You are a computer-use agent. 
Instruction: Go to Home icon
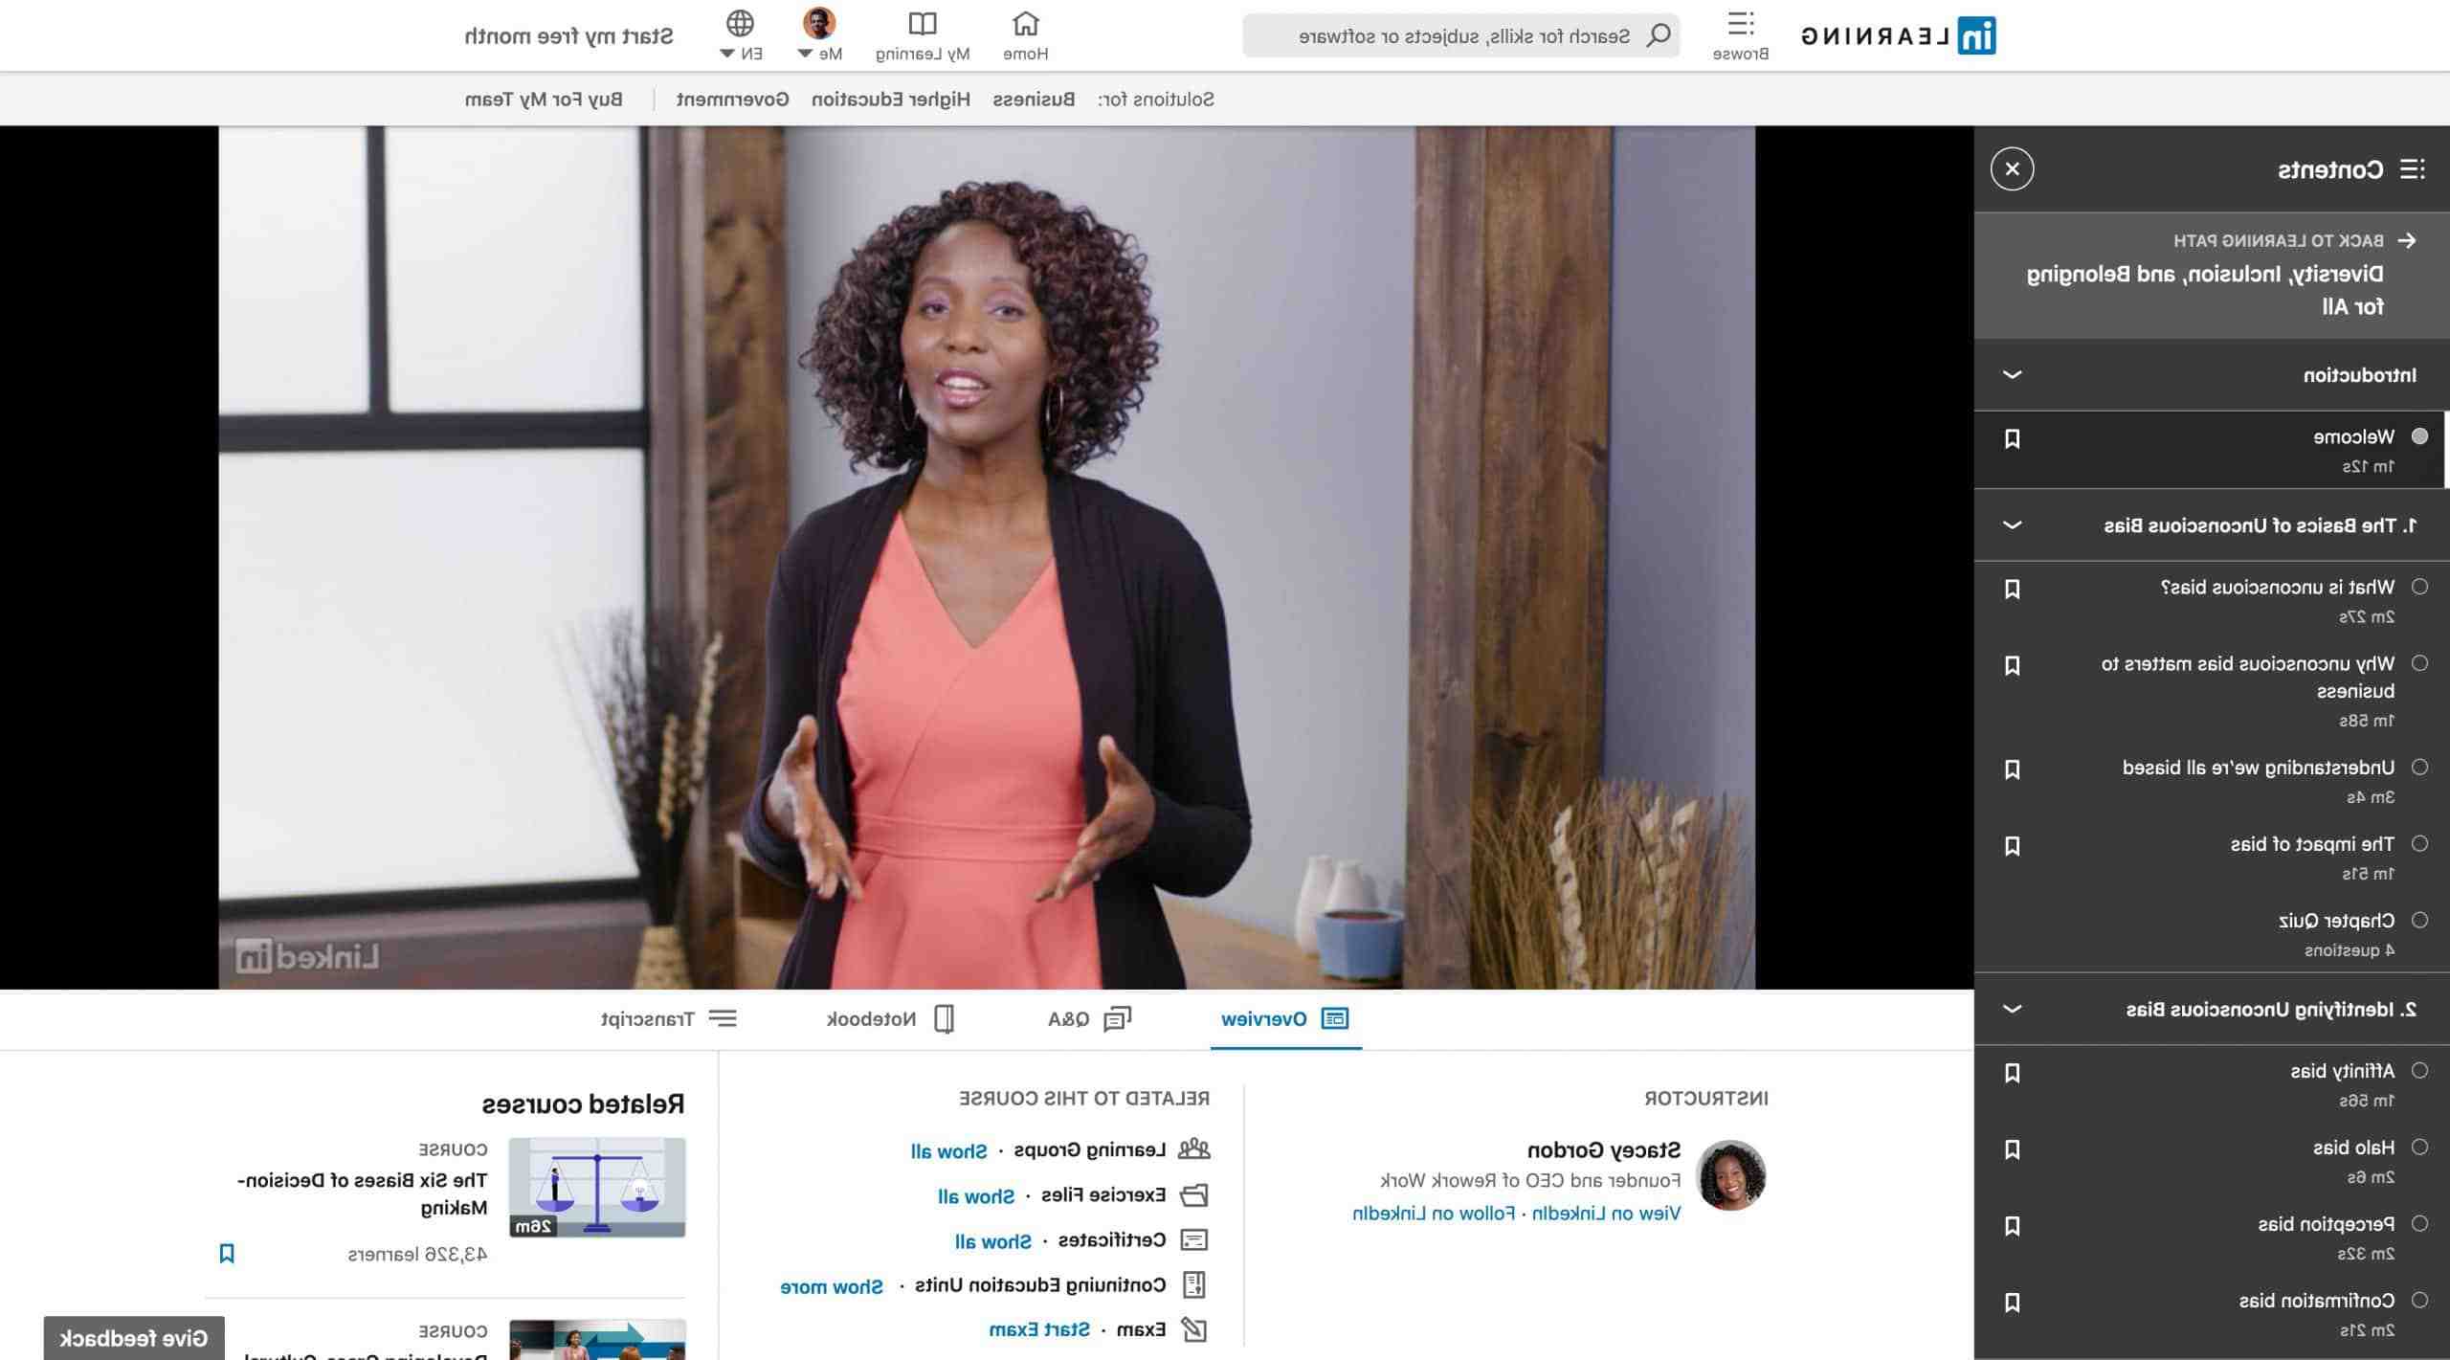(1026, 24)
